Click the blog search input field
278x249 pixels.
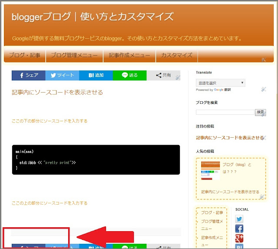[x=225, y=112]
